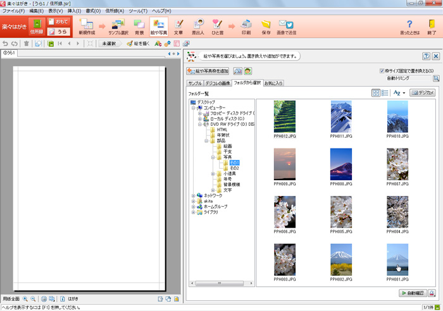This screenshot has width=443, height=311.
Task: Select the 背景 background tool
Action: [139, 27]
